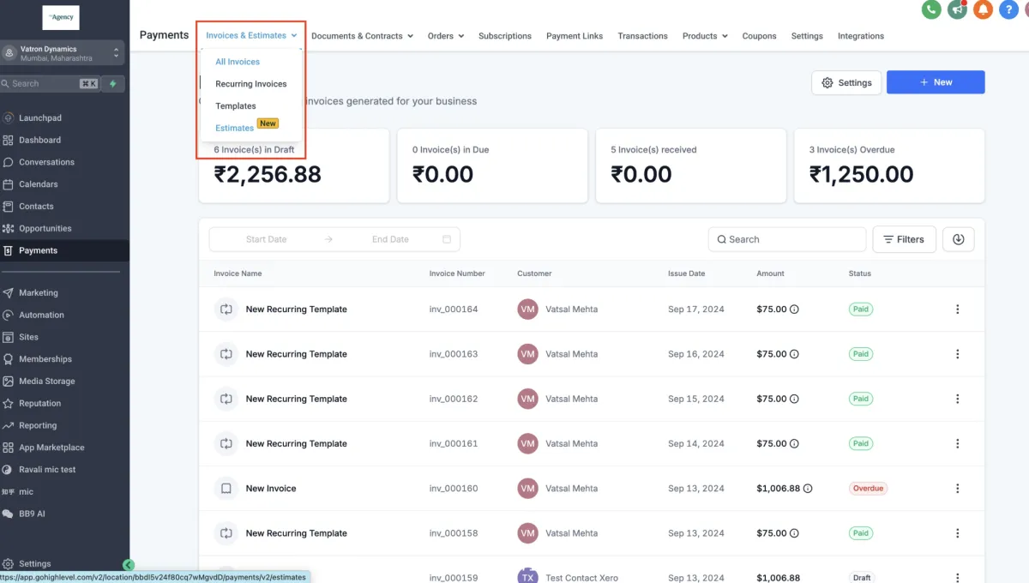The height and width of the screenshot is (583, 1029).
Task: Expand the Orders dropdown
Action: click(446, 36)
